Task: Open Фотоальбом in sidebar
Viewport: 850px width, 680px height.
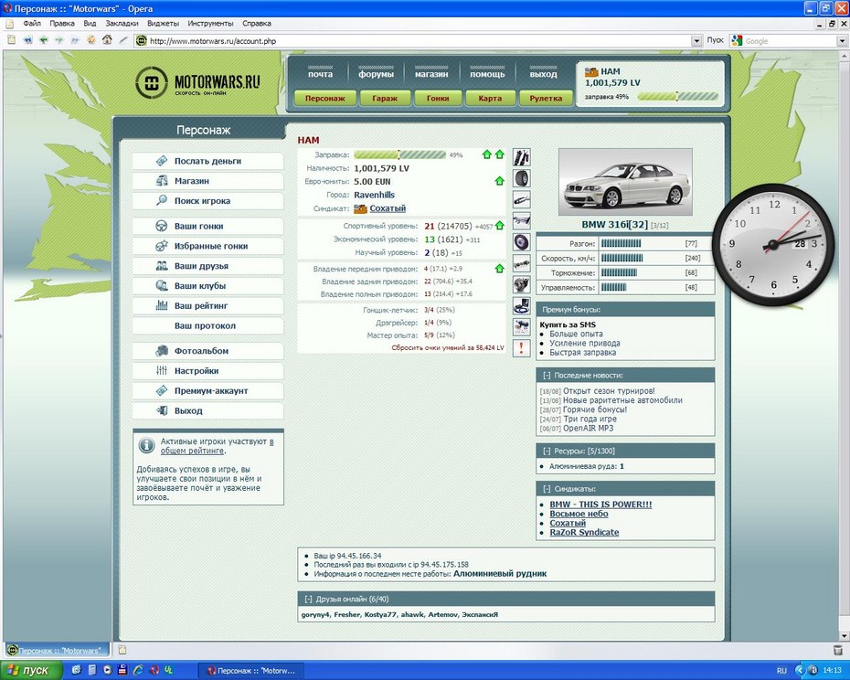Action: (208, 351)
